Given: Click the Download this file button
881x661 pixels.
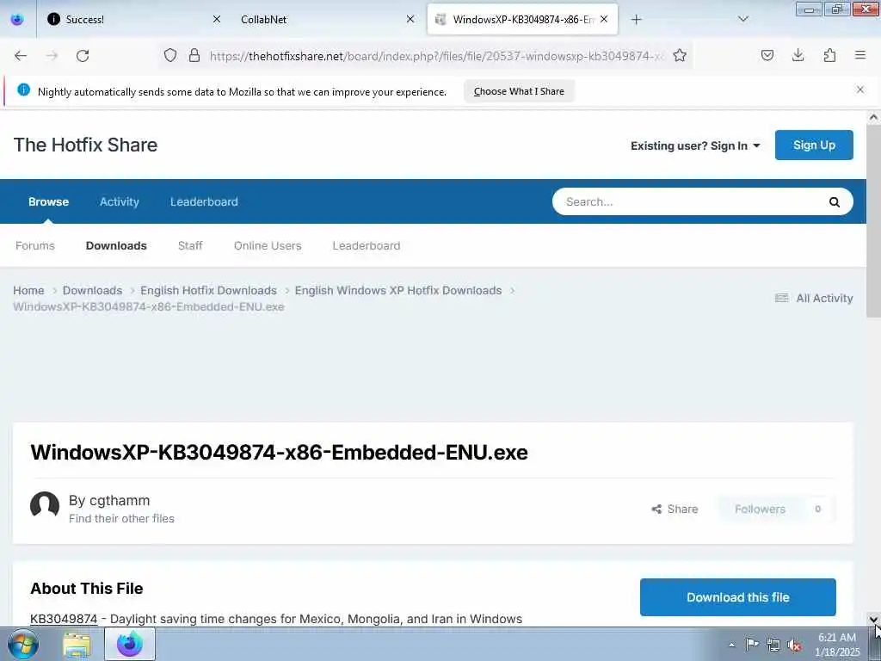Looking at the screenshot, I should click(737, 597).
